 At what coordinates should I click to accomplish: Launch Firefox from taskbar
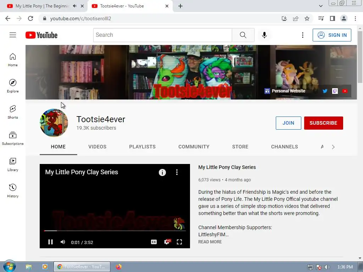(x=119, y=267)
